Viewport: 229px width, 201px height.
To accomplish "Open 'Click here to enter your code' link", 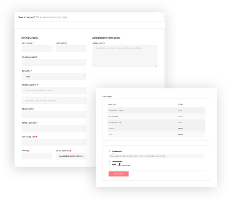I will pos(51,17).
